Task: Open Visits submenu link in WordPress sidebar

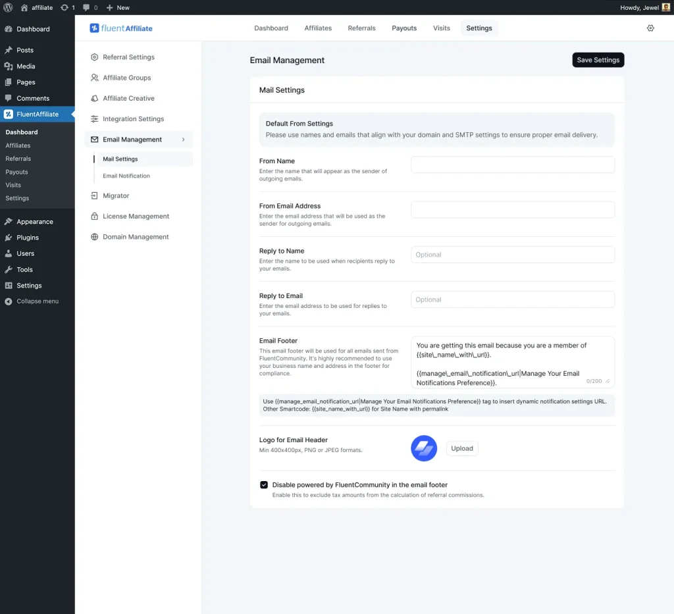Action: tap(13, 185)
